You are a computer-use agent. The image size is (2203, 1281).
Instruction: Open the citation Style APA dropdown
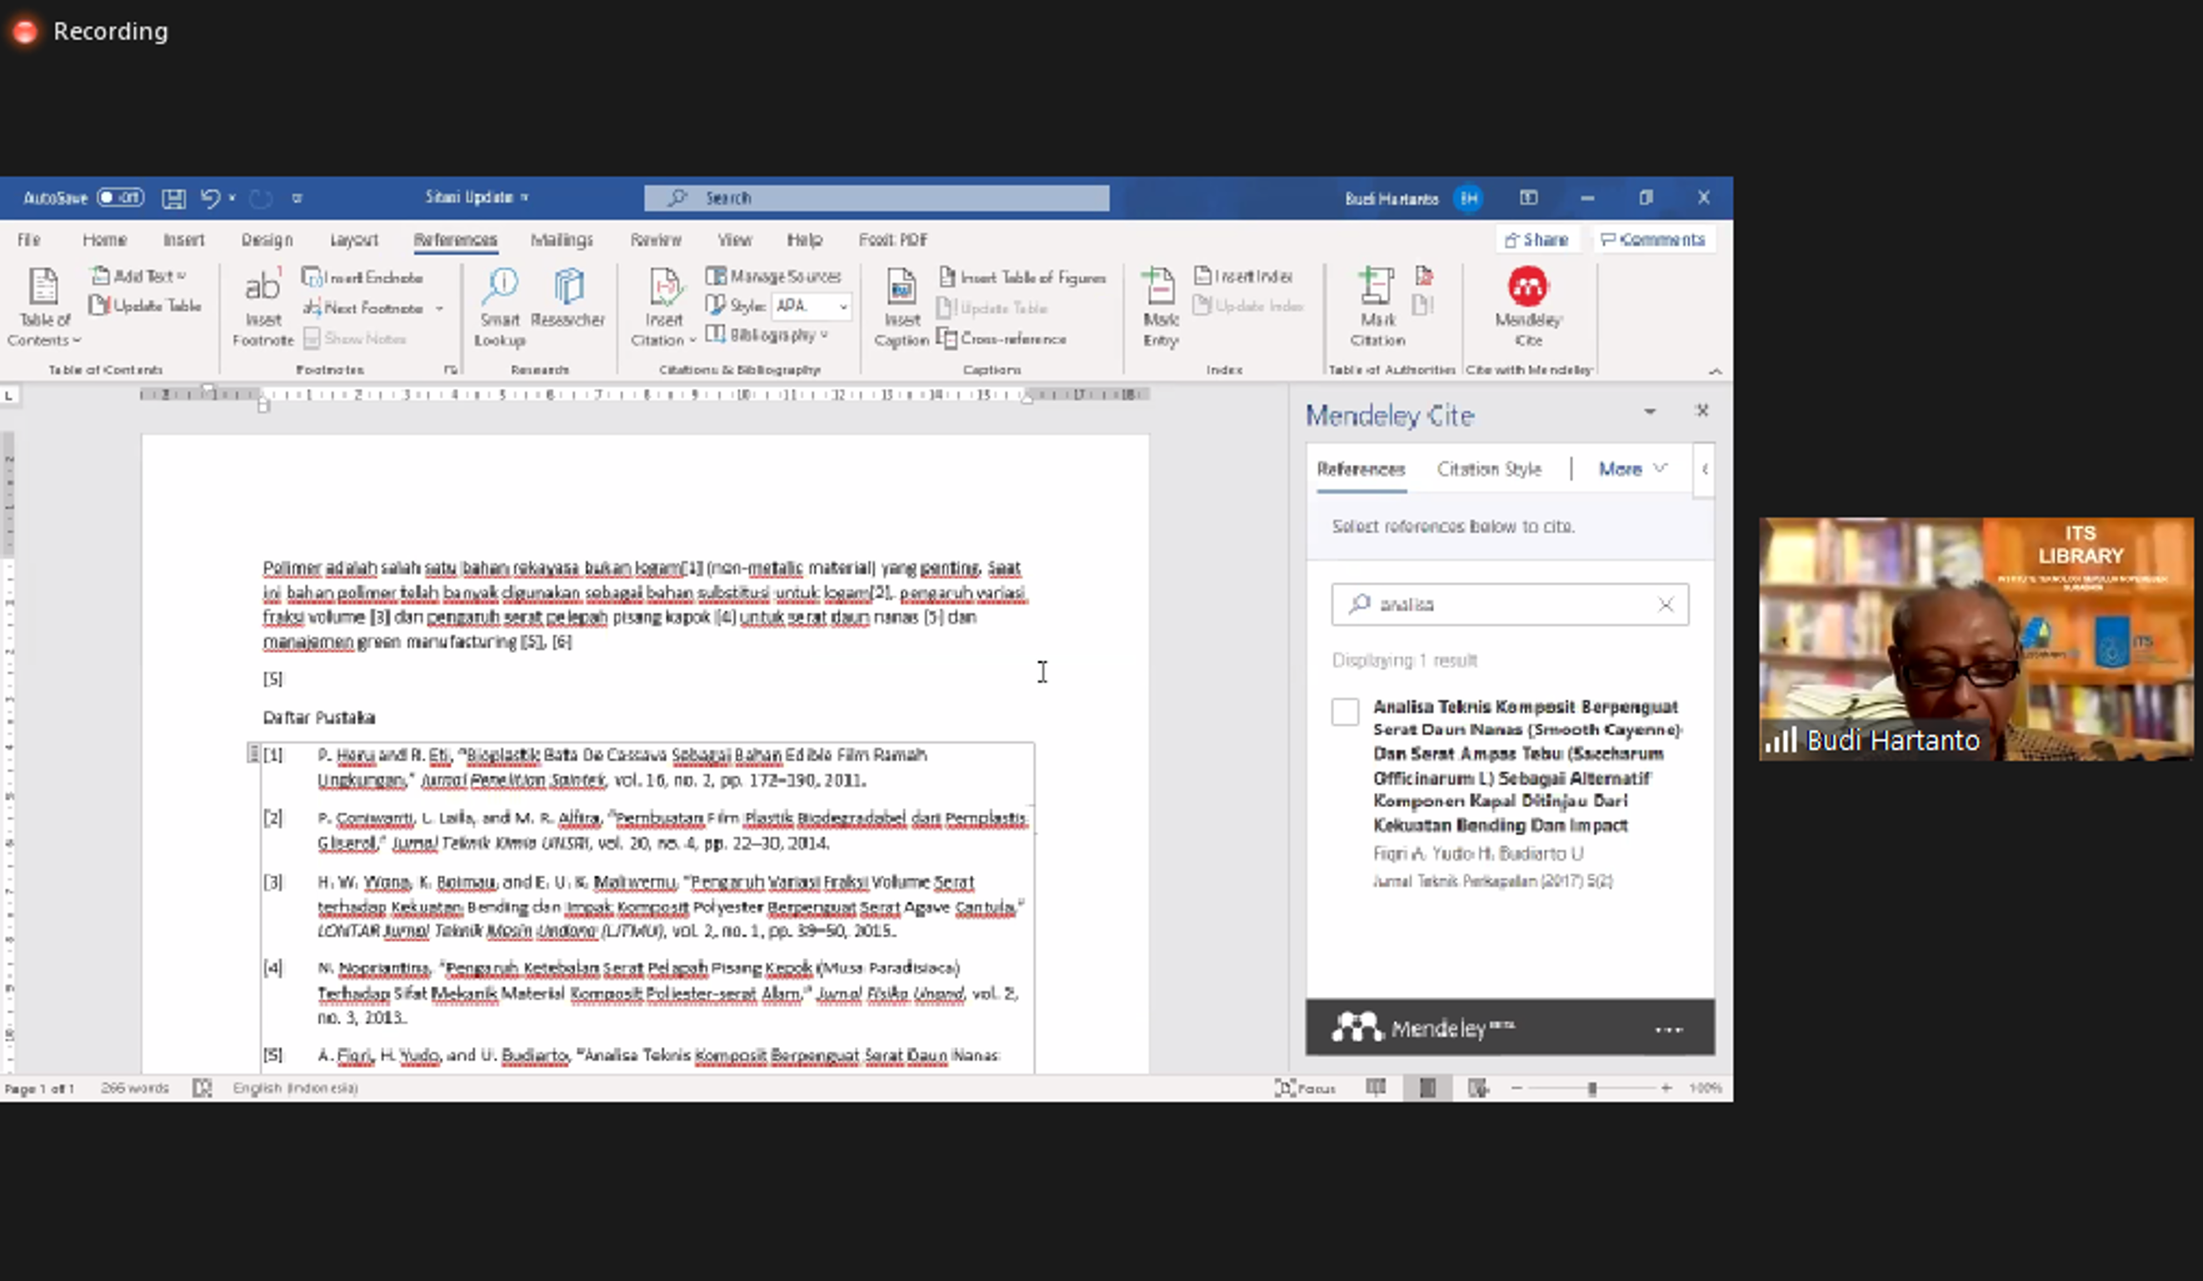842,306
